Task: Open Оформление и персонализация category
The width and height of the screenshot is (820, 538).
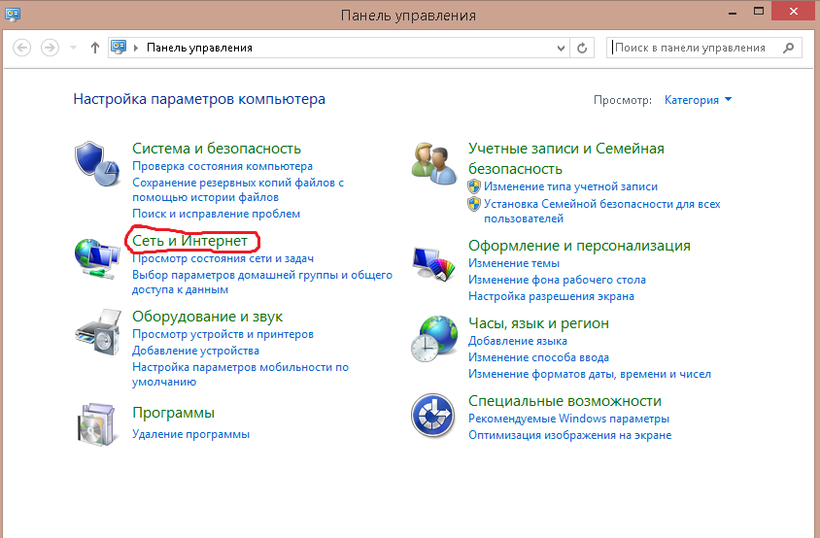Action: (x=579, y=246)
